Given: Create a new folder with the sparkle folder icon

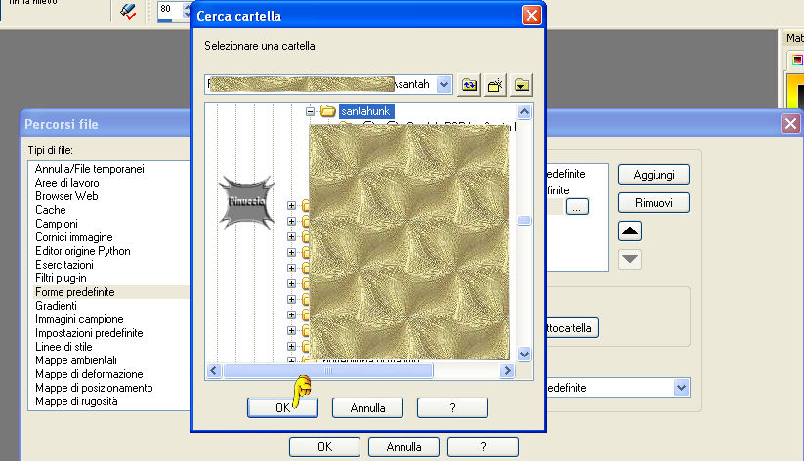Looking at the screenshot, I should [495, 85].
